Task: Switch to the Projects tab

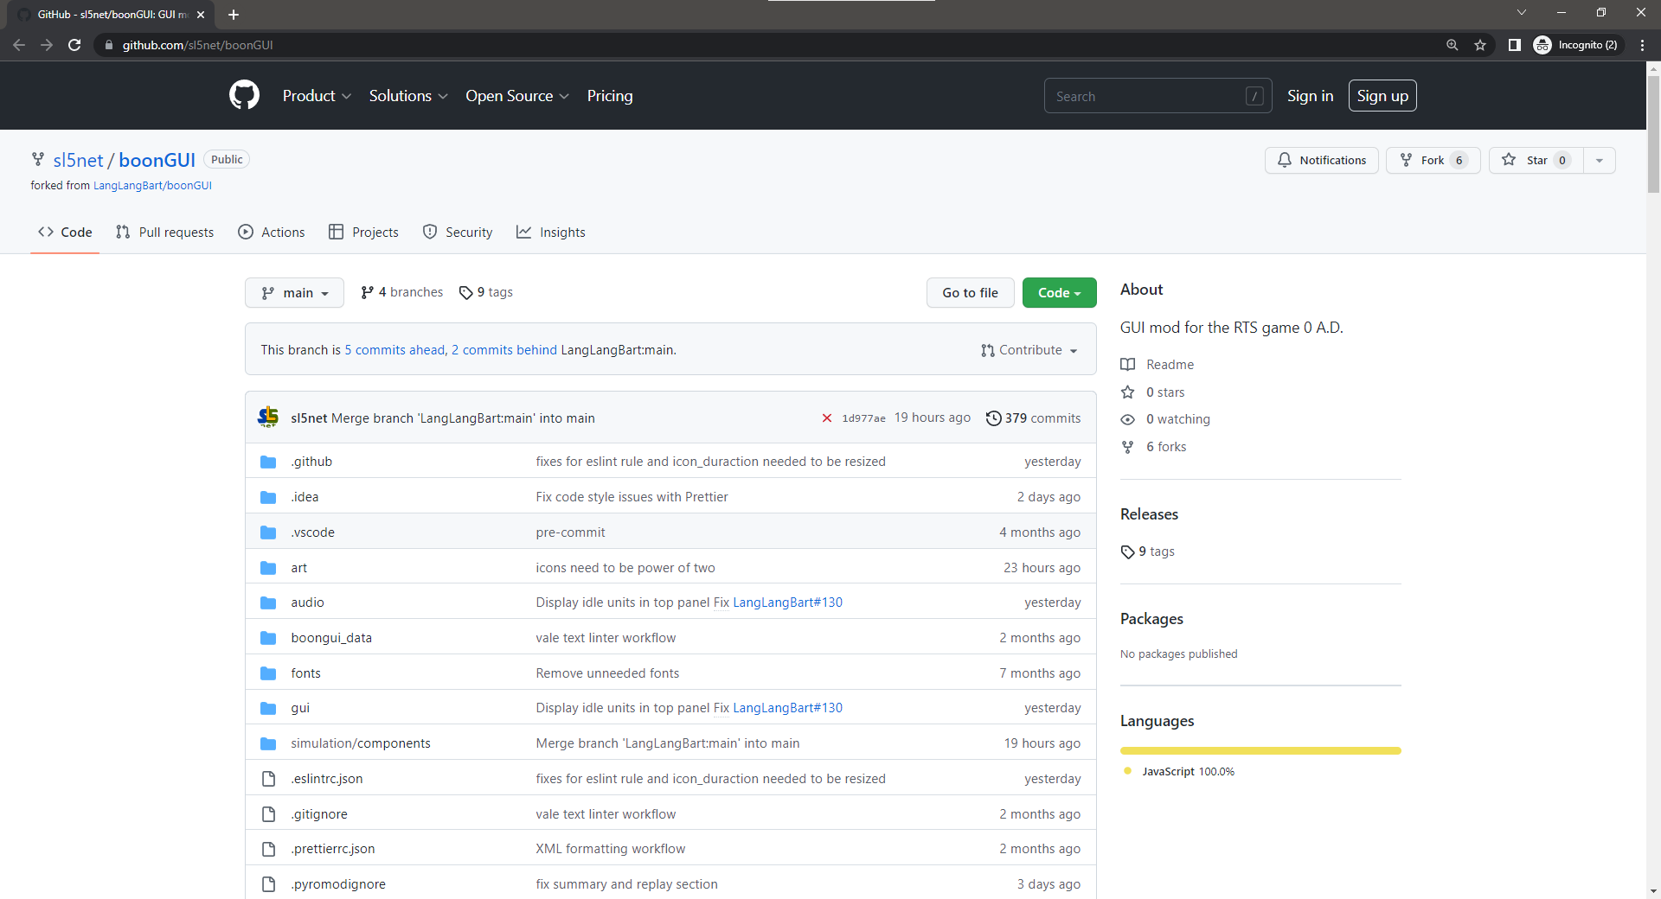Action: click(x=363, y=232)
